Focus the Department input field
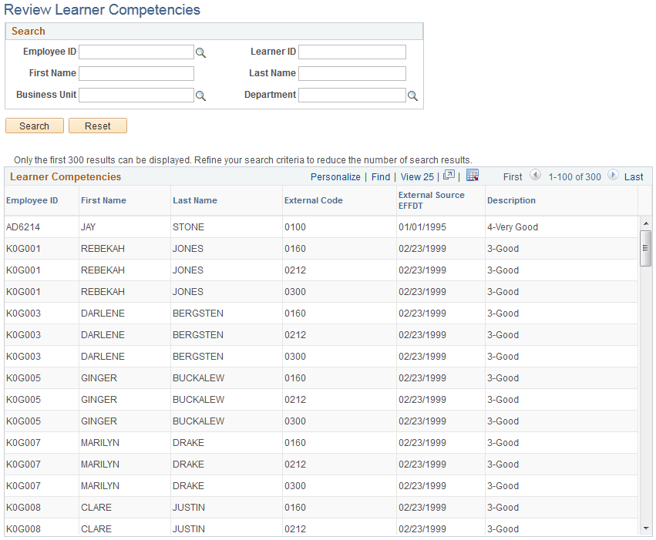656x540 pixels. coord(352,96)
